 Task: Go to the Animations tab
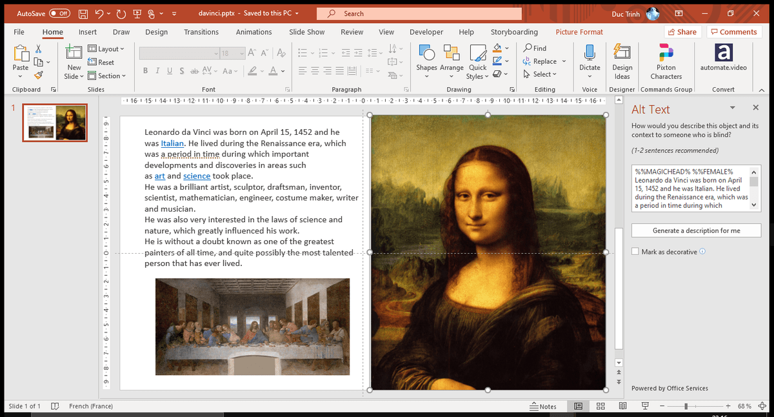(254, 32)
